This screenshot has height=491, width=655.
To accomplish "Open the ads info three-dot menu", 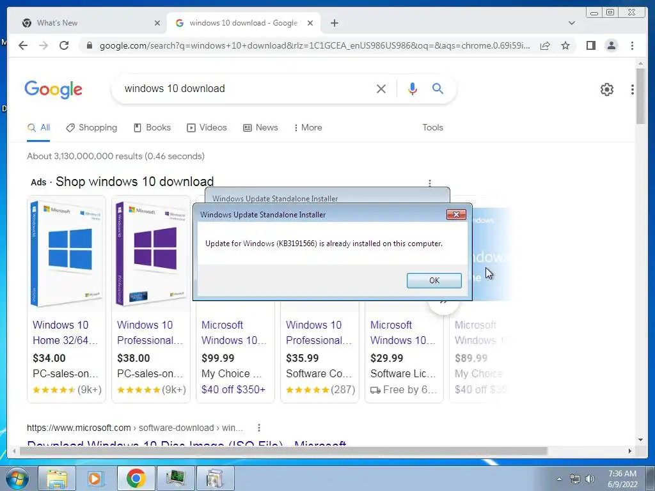I will point(429,183).
